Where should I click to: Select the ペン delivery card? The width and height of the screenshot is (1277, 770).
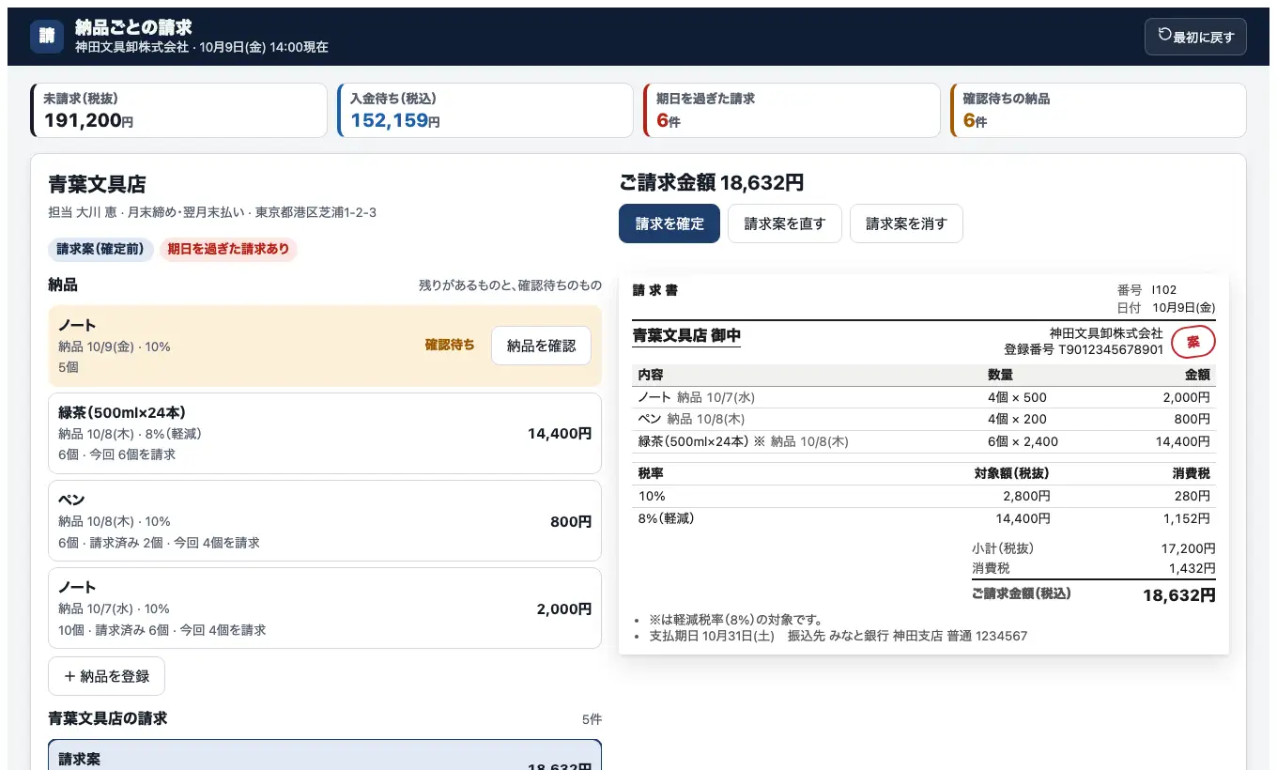(x=325, y=520)
